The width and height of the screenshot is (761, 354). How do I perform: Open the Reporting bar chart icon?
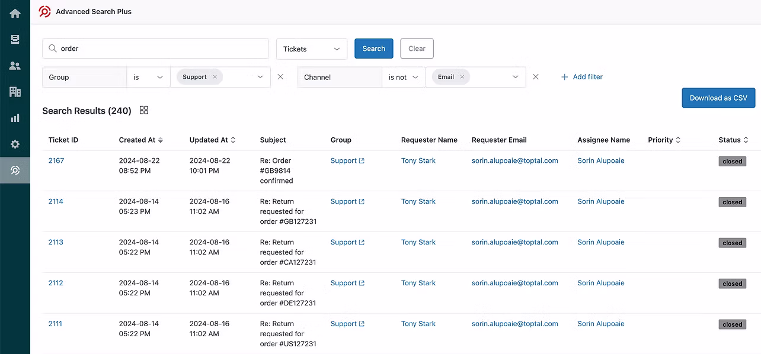point(15,118)
